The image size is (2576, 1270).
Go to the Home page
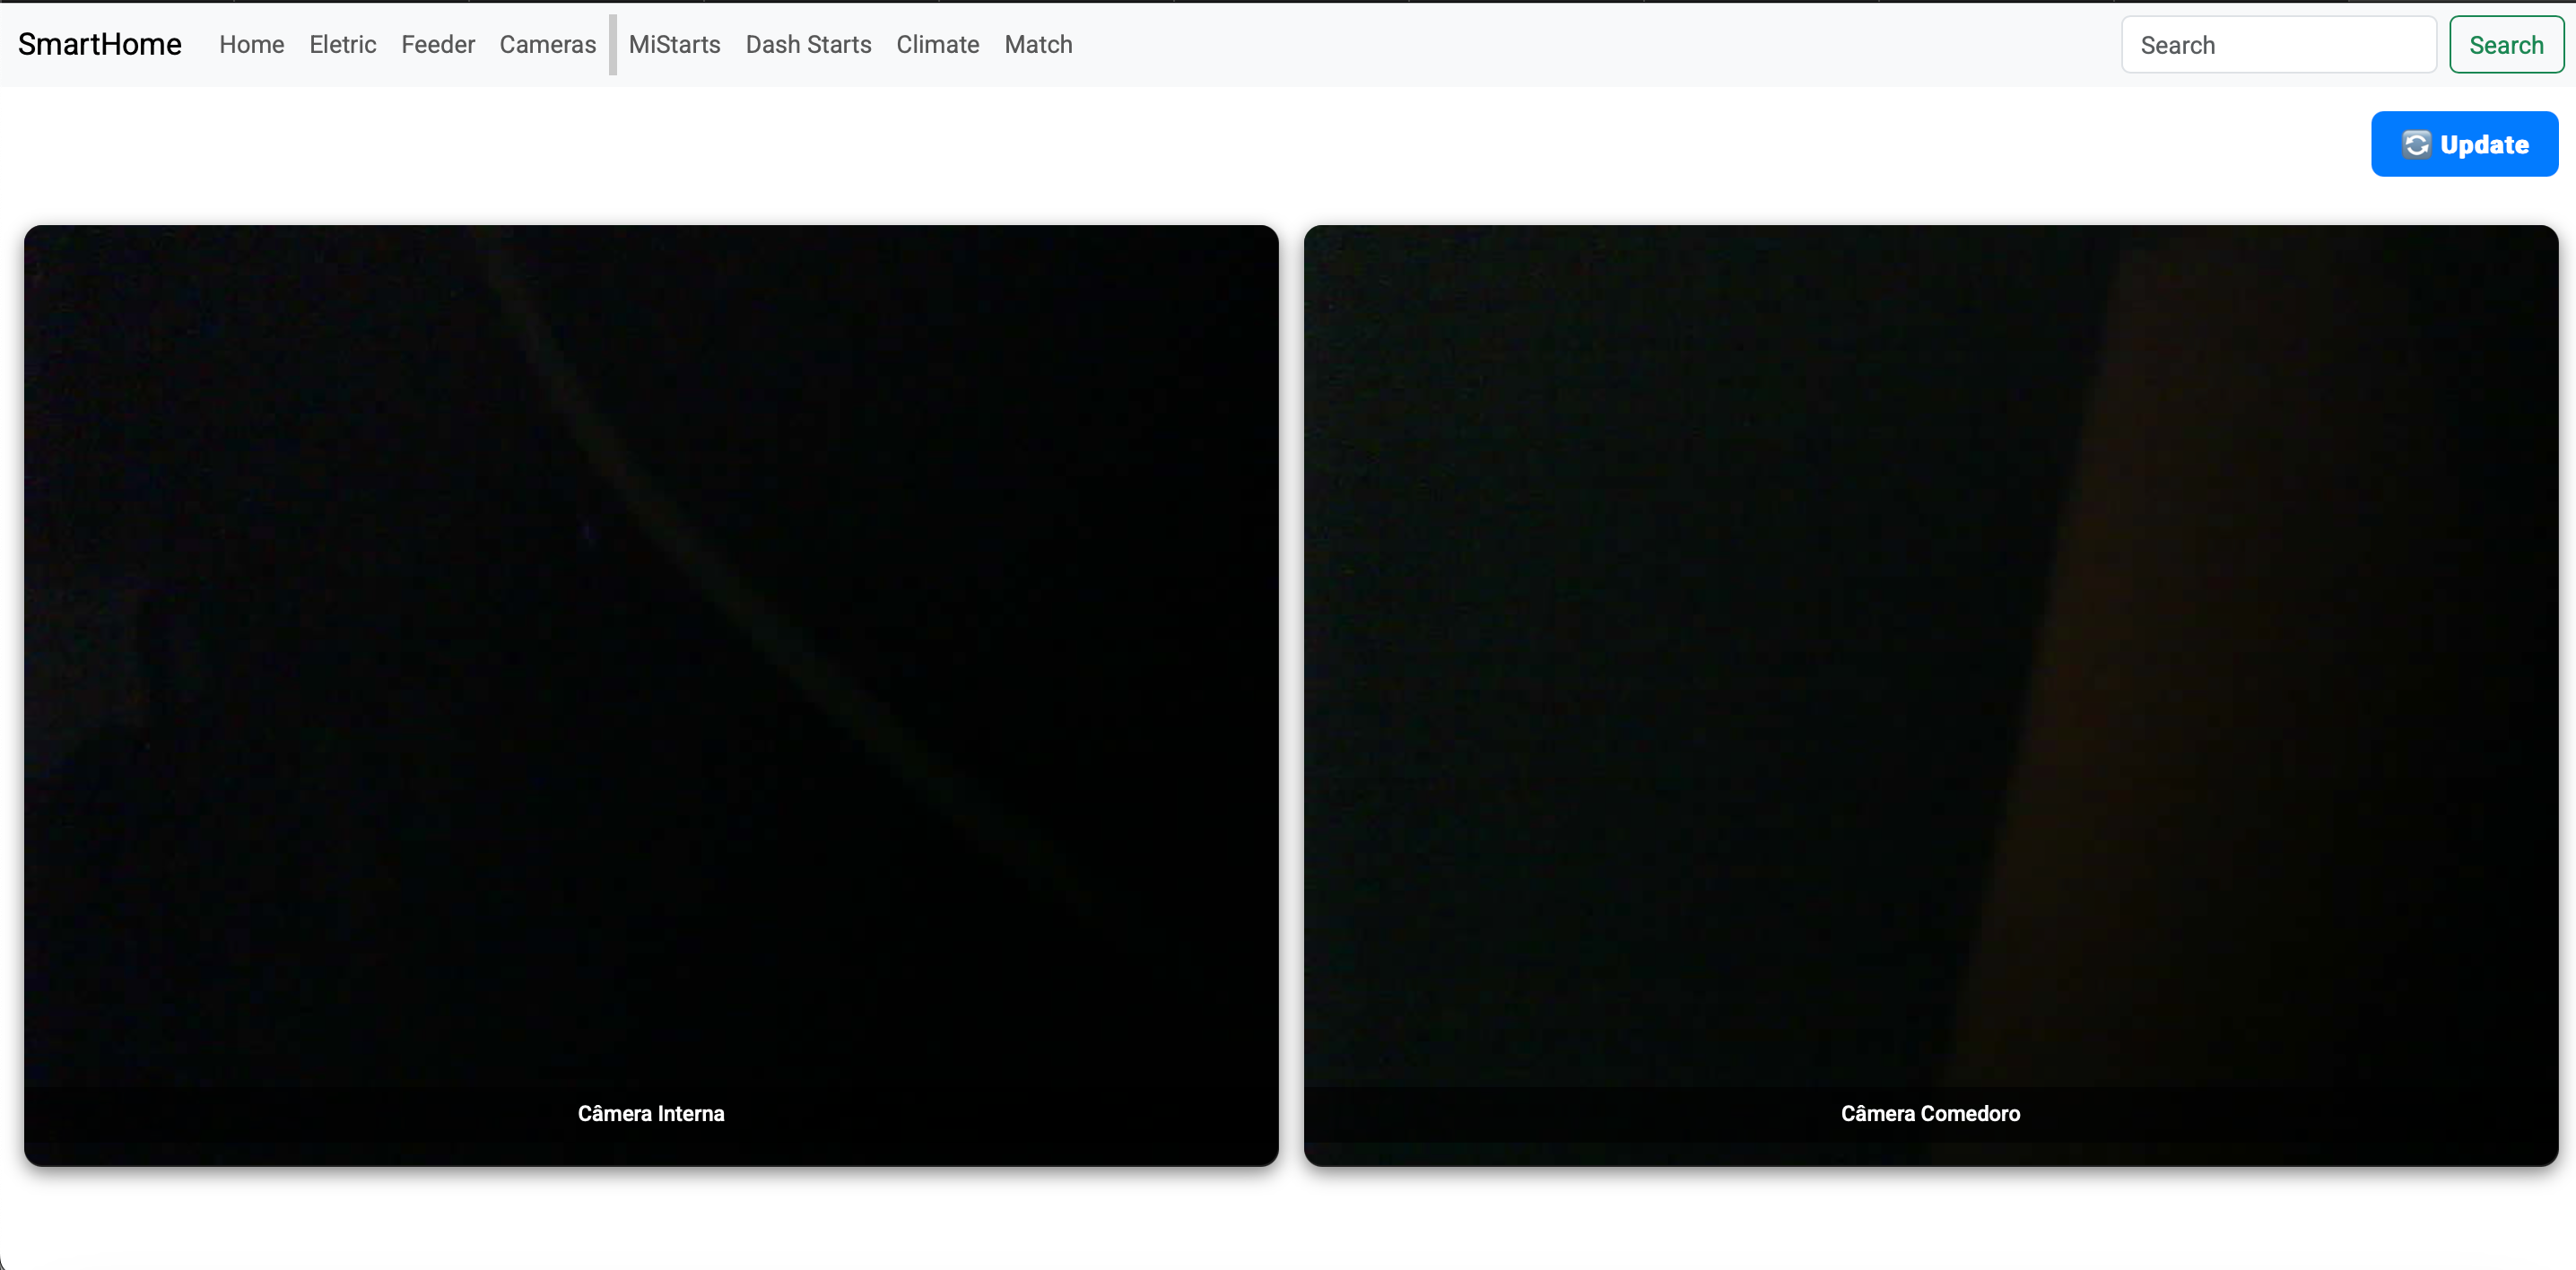pyautogui.click(x=252, y=44)
